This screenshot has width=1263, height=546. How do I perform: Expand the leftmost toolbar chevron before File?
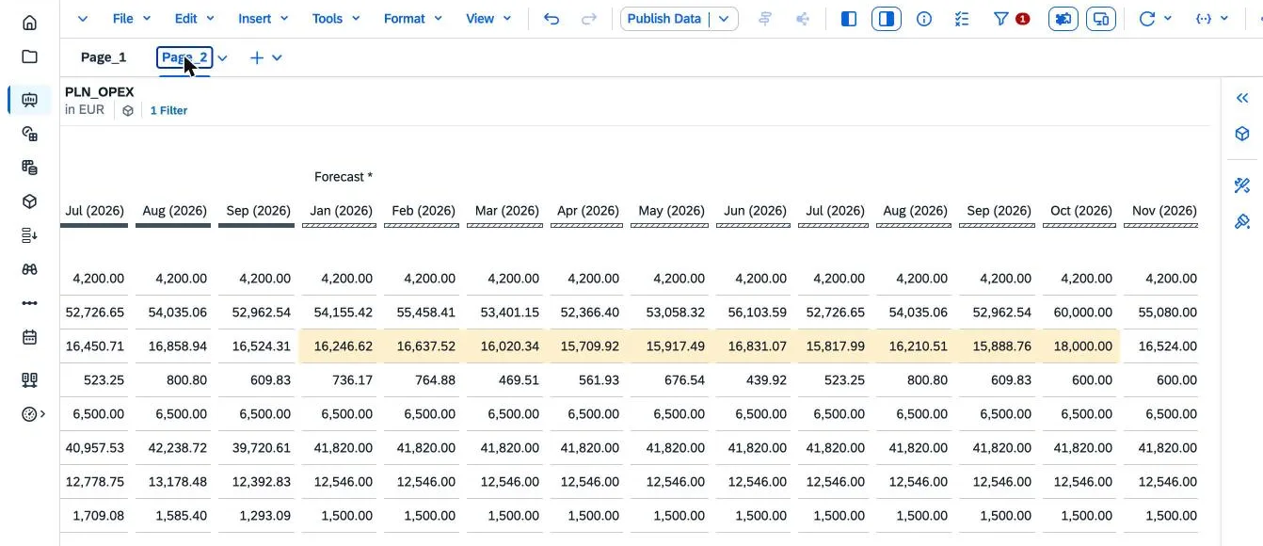click(82, 19)
